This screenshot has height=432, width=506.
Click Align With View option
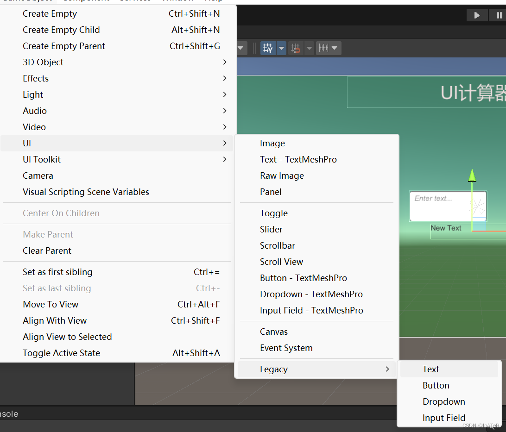tap(55, 320)
